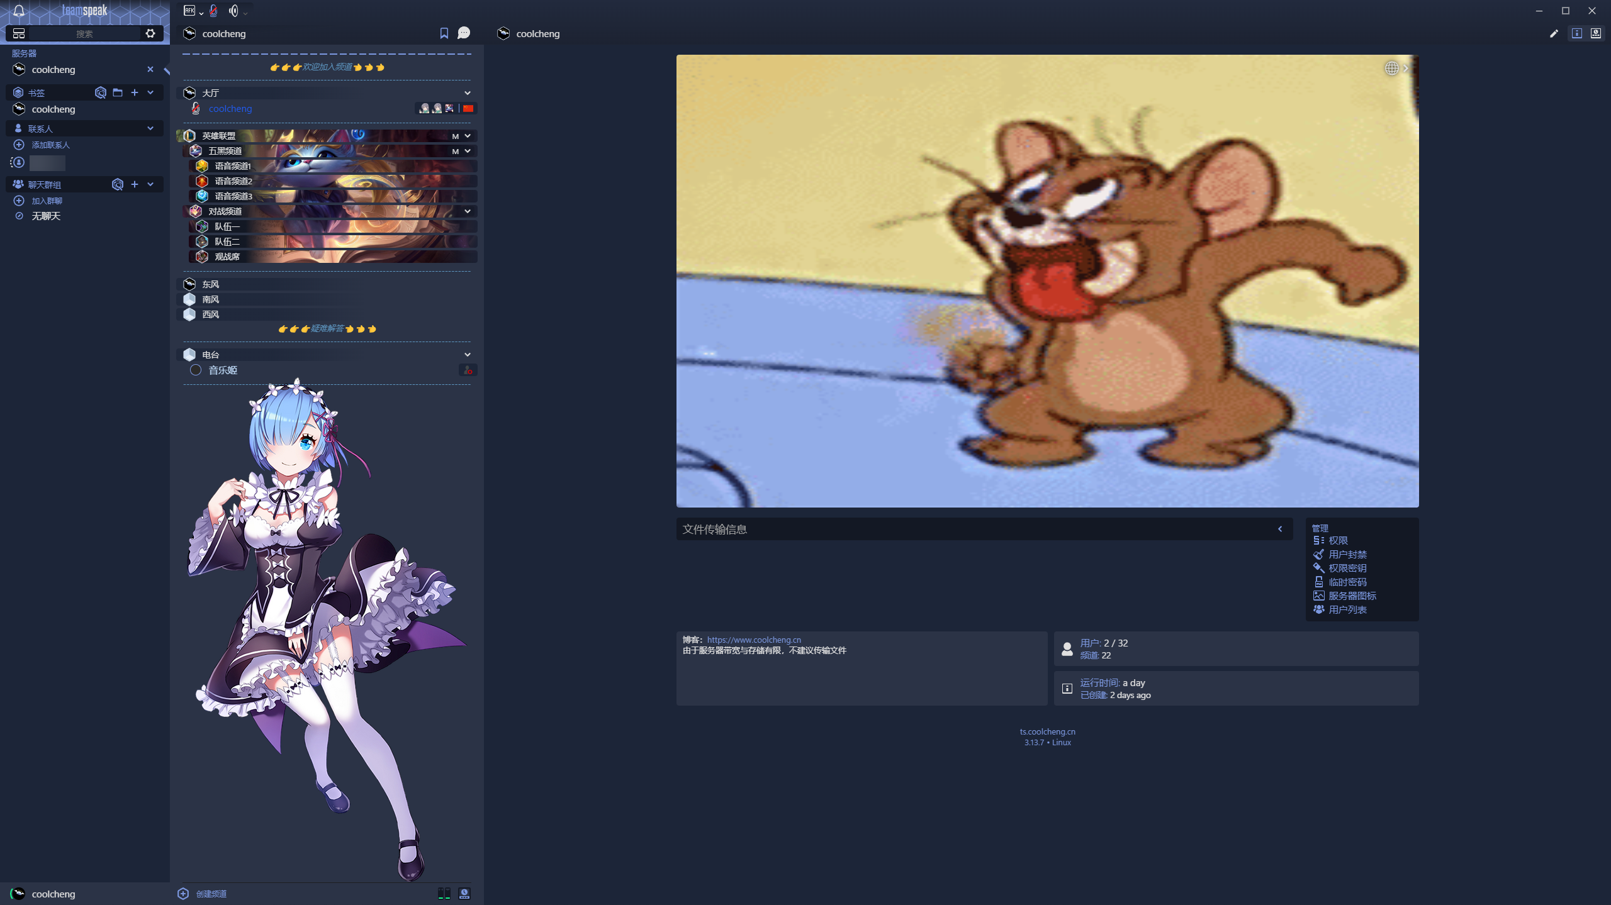This screenshot has height=905, width=1611.
Task: Toggle the muted microphone in top toolbar
Action: (214, 11)
